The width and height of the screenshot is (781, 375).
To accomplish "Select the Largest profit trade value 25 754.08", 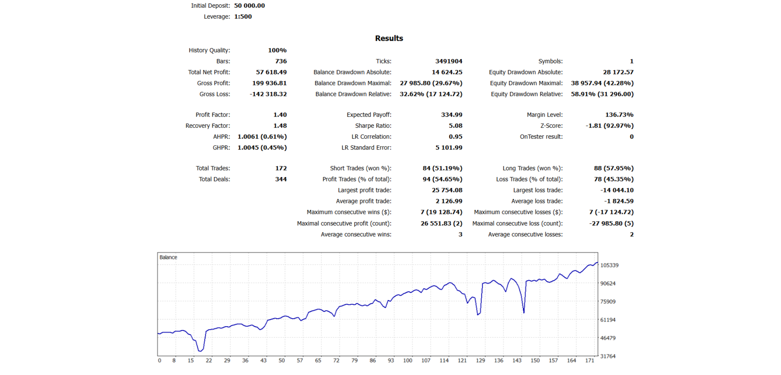I will tap(447, 190).
